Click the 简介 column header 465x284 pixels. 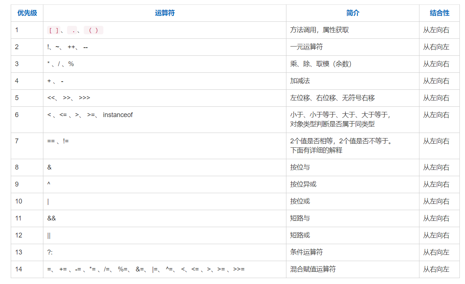(x=353, y=13)
